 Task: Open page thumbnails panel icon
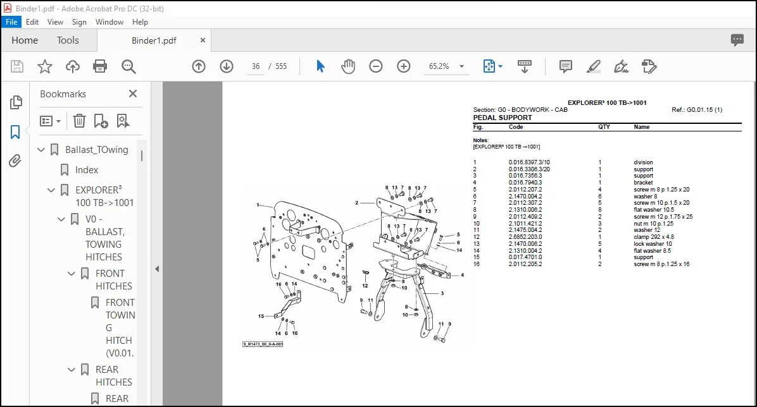pyautogui.click(x=15, y=102)
